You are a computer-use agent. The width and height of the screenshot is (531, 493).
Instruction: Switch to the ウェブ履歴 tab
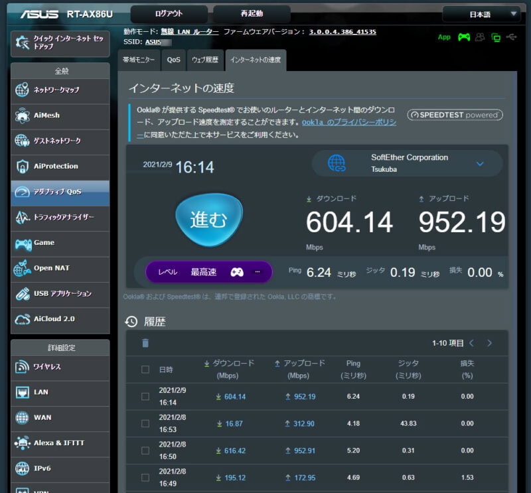click(206, 60)
